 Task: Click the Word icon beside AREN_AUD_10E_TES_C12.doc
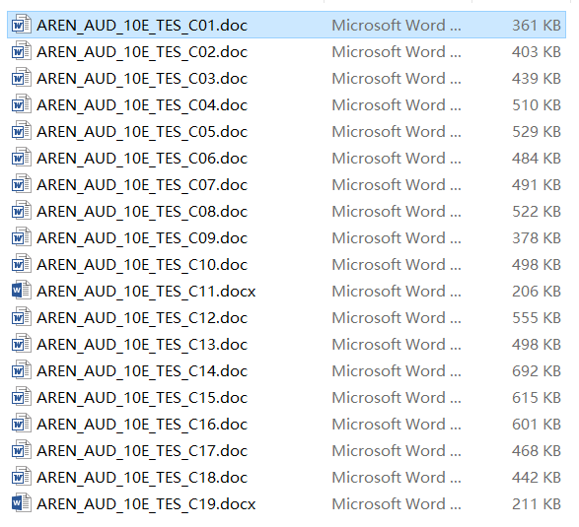(21, 317)
